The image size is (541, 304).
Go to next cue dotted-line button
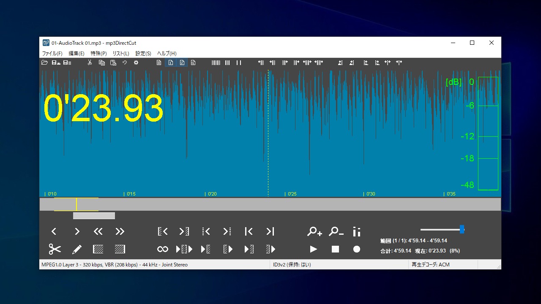pyautogui.click(x=227, y=231)
